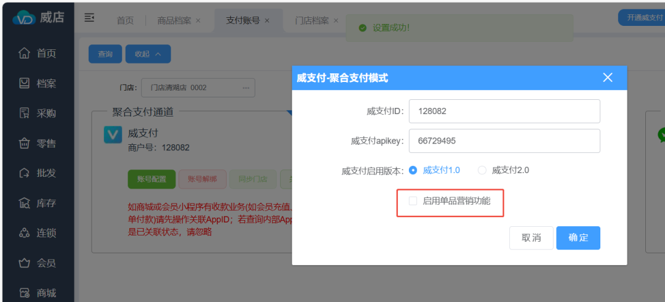Switch to the 商品档案 tab
The width and height of the screenshot is (665, 302).
pyautogui.click(x=174, y=20)
